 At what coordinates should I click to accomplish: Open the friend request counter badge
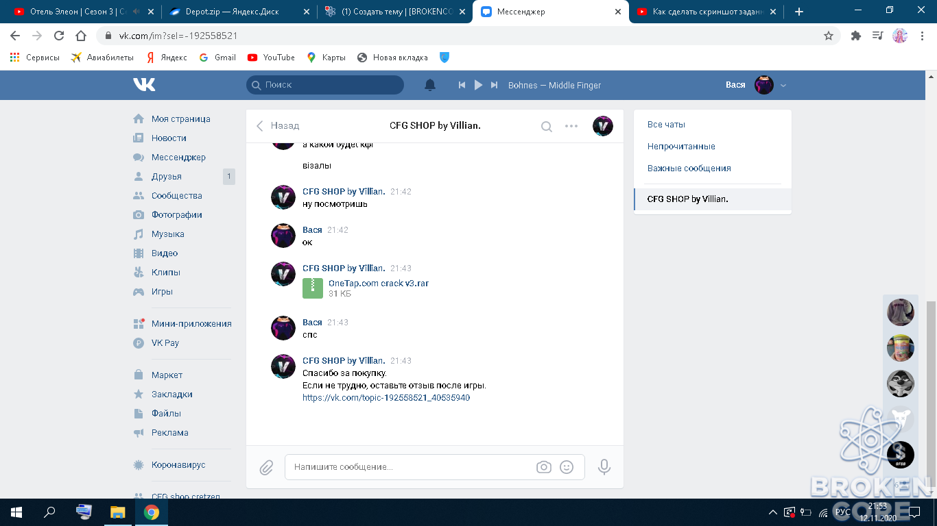click(229, 177)
